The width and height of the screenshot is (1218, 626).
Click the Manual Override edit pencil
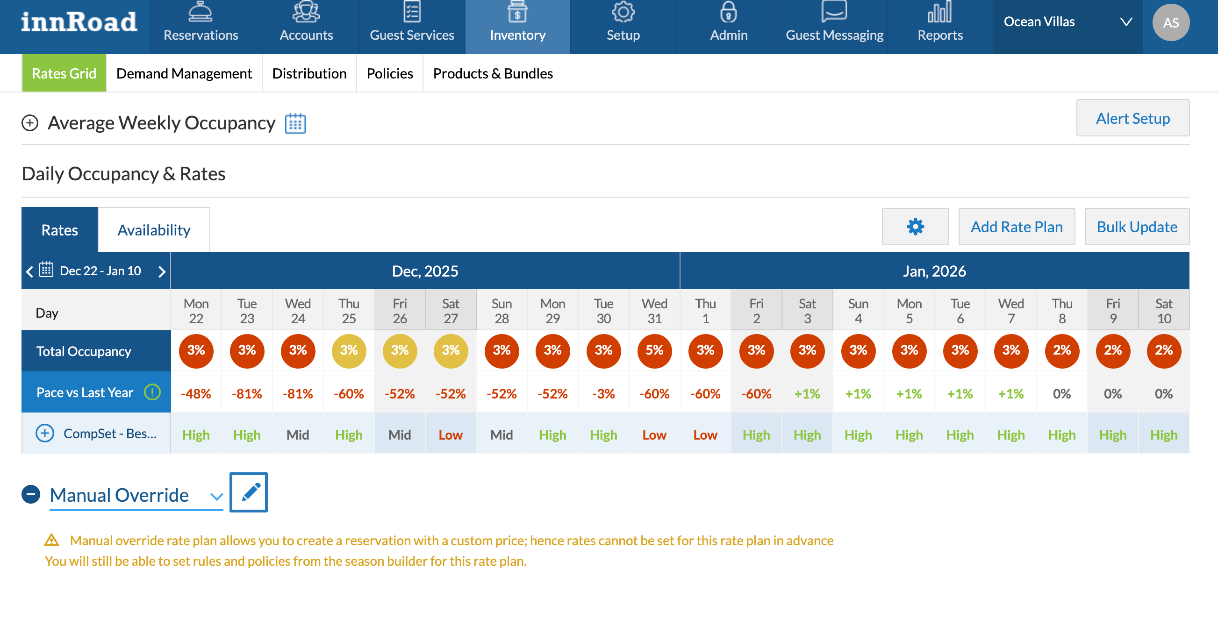point(249,492)
